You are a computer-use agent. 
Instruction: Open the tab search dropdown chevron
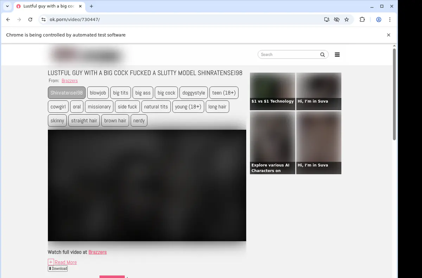[7, 6]
